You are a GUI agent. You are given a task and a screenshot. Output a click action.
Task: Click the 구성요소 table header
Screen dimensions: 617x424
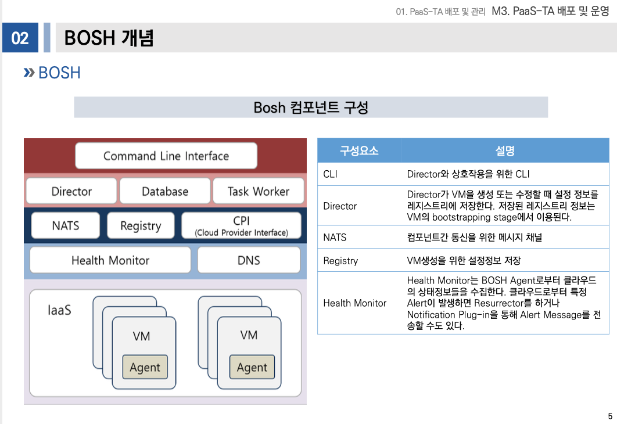pyautogui.click(x=359, y=150)
